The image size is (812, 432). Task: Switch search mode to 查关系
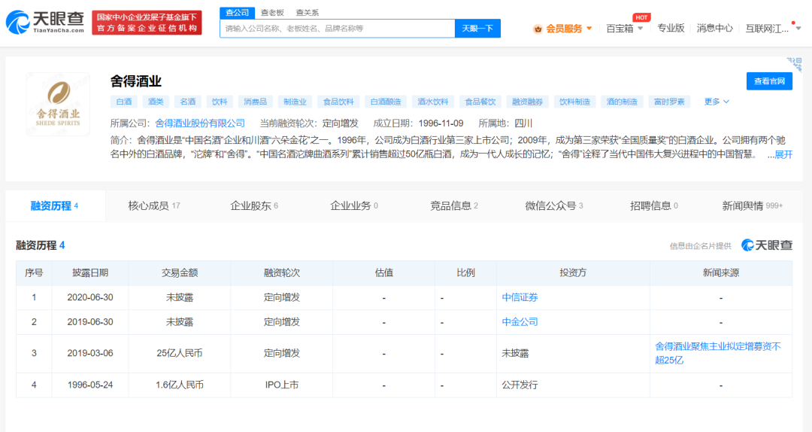(307, 12)
